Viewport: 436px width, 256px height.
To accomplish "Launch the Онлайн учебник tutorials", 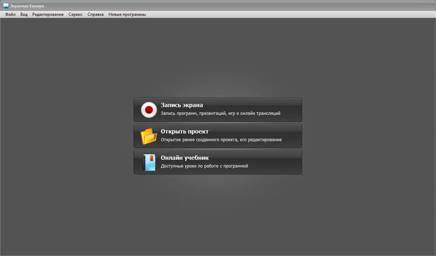I will point(218,162).
